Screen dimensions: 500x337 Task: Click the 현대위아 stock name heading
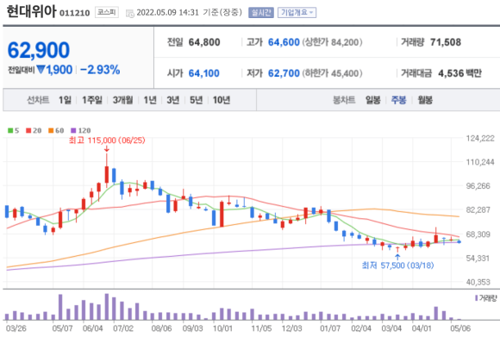click(x=31, y=11)
